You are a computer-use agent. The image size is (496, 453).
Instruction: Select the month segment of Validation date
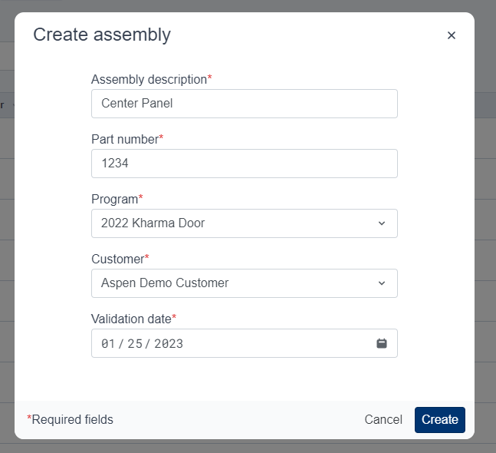click(108, 344)
